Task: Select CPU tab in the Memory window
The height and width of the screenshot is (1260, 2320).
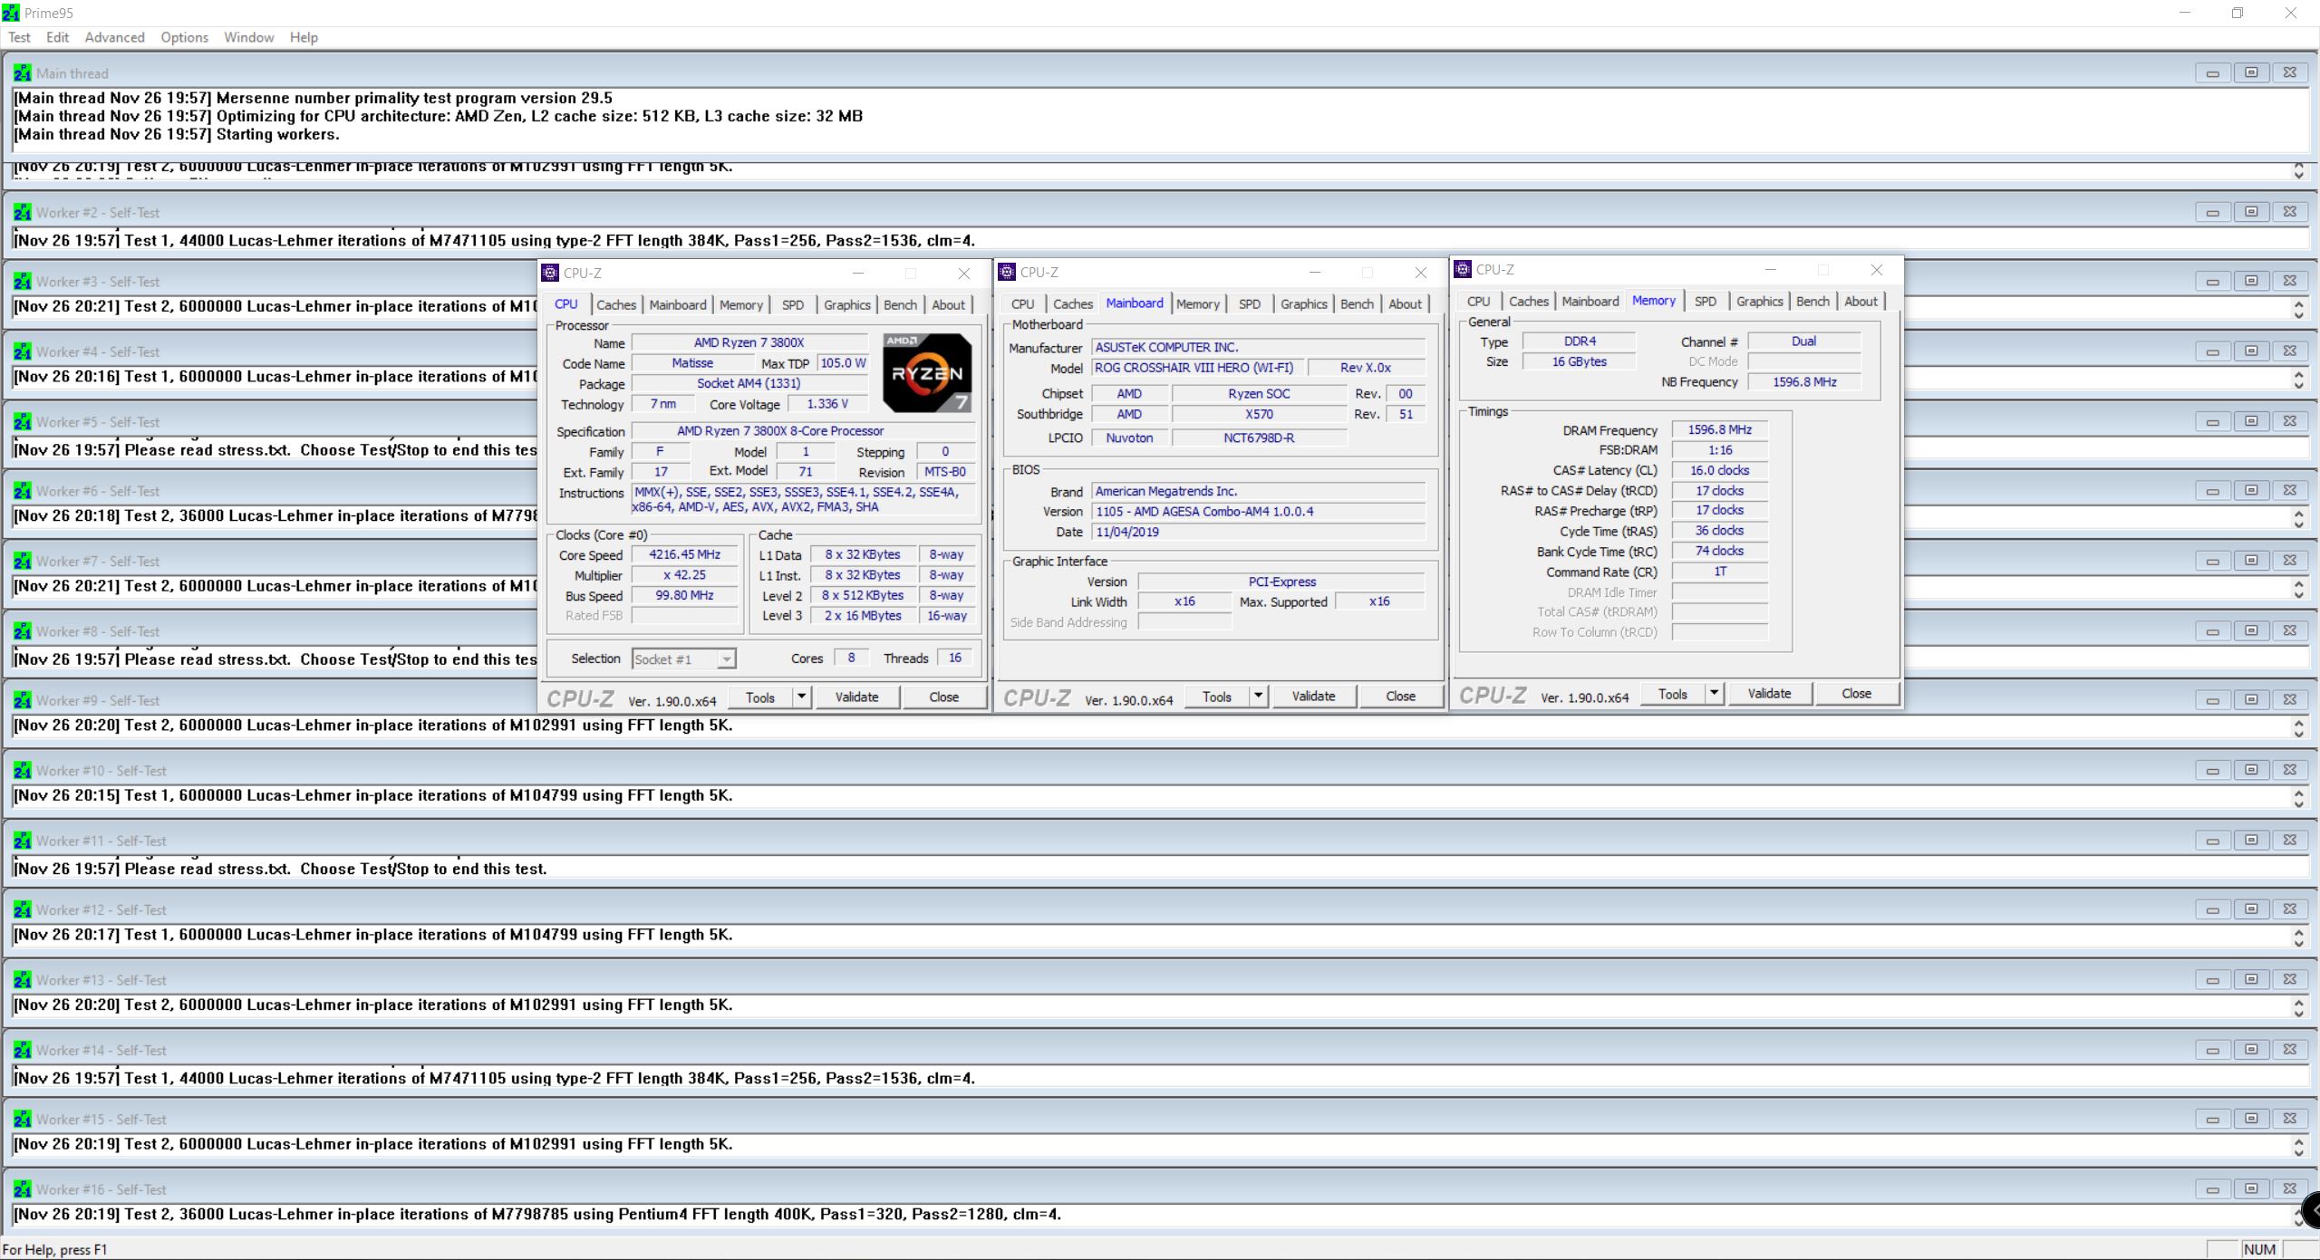Action: pos(1478,301)
